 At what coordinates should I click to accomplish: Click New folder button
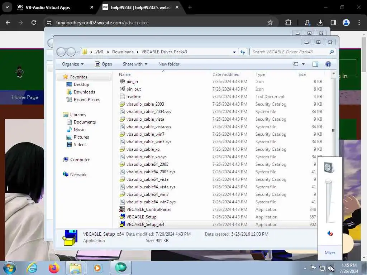click(x=169, y=64)
